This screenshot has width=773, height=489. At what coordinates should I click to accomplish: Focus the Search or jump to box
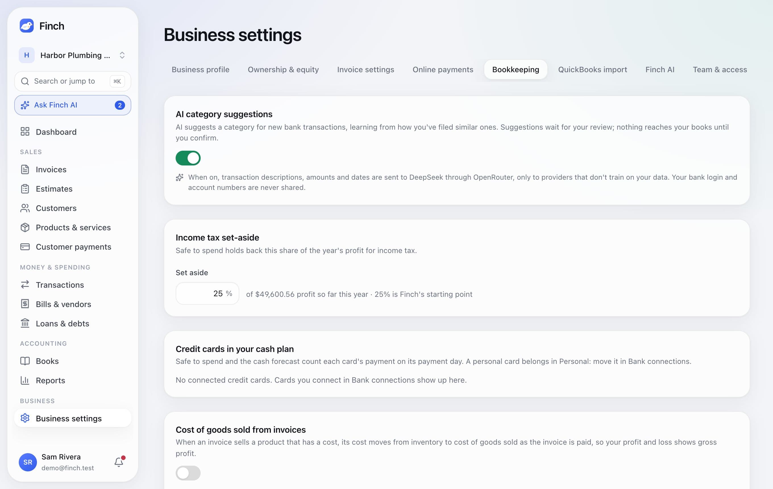(x=72, y=81)
